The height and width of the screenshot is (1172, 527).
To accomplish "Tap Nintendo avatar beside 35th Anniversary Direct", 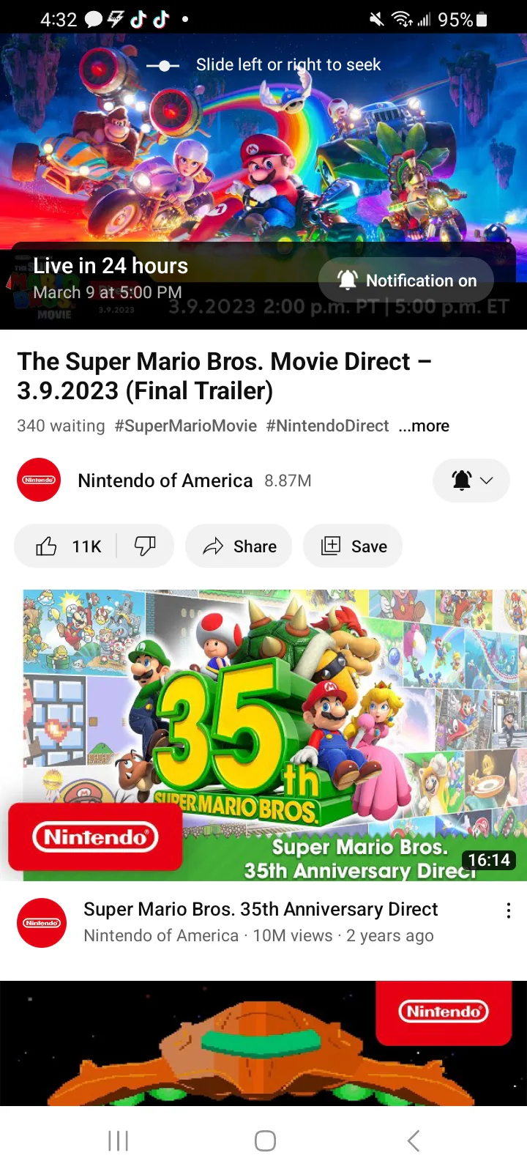I will pyautogui.click(x=42, y=923).
